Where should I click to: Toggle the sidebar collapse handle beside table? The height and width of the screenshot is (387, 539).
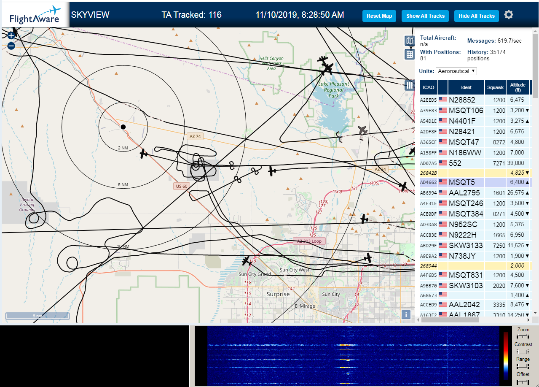tap(410, 85)
